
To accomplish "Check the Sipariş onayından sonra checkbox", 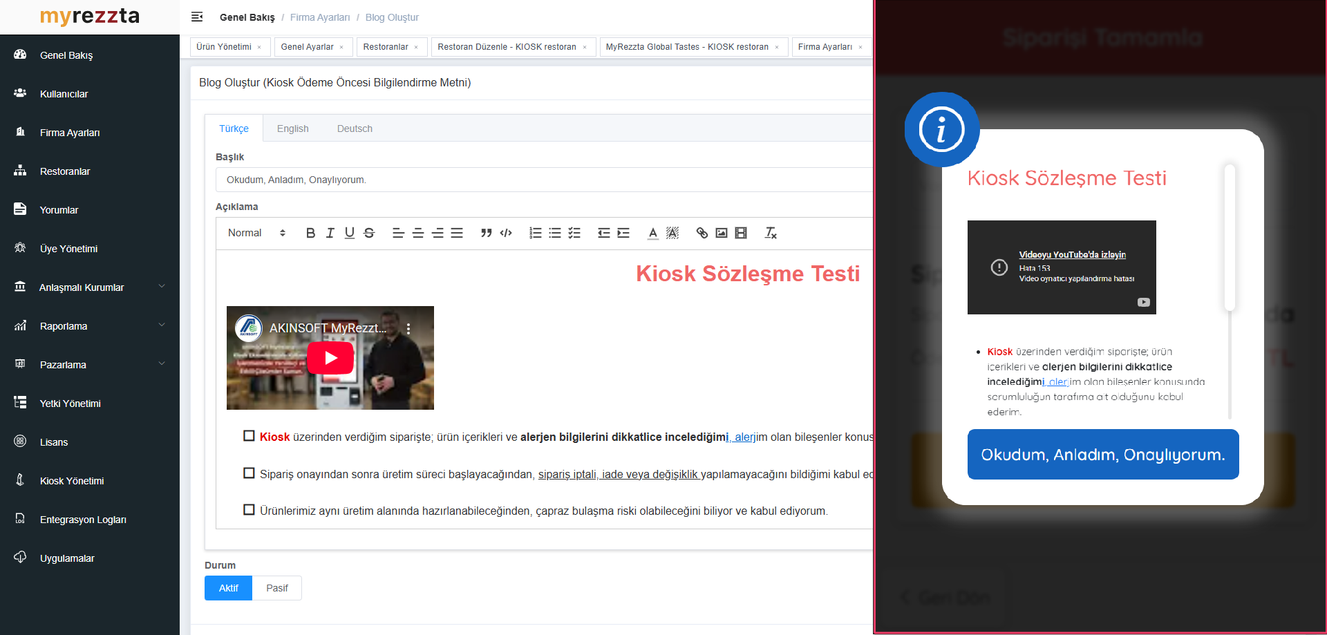I will (249, 473).
